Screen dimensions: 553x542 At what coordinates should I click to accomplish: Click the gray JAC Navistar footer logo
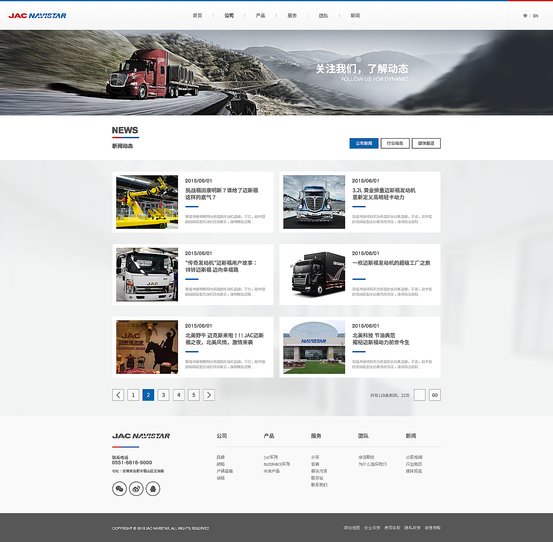tap(141, 436)
